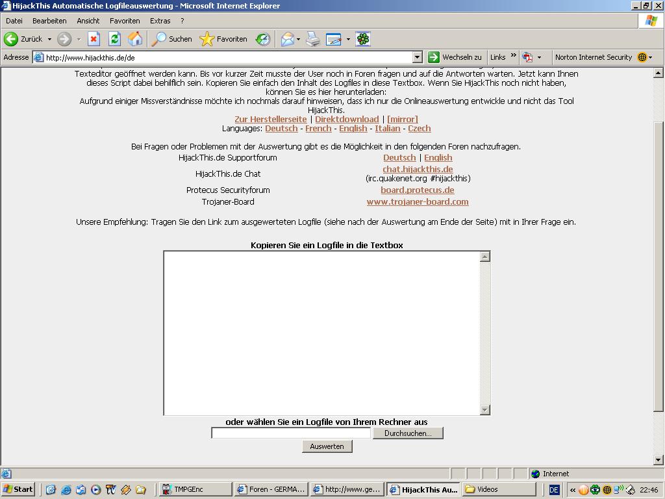Open the mail button dropdown arrow
The image size is (665, 499).
[x=298, y=39]
